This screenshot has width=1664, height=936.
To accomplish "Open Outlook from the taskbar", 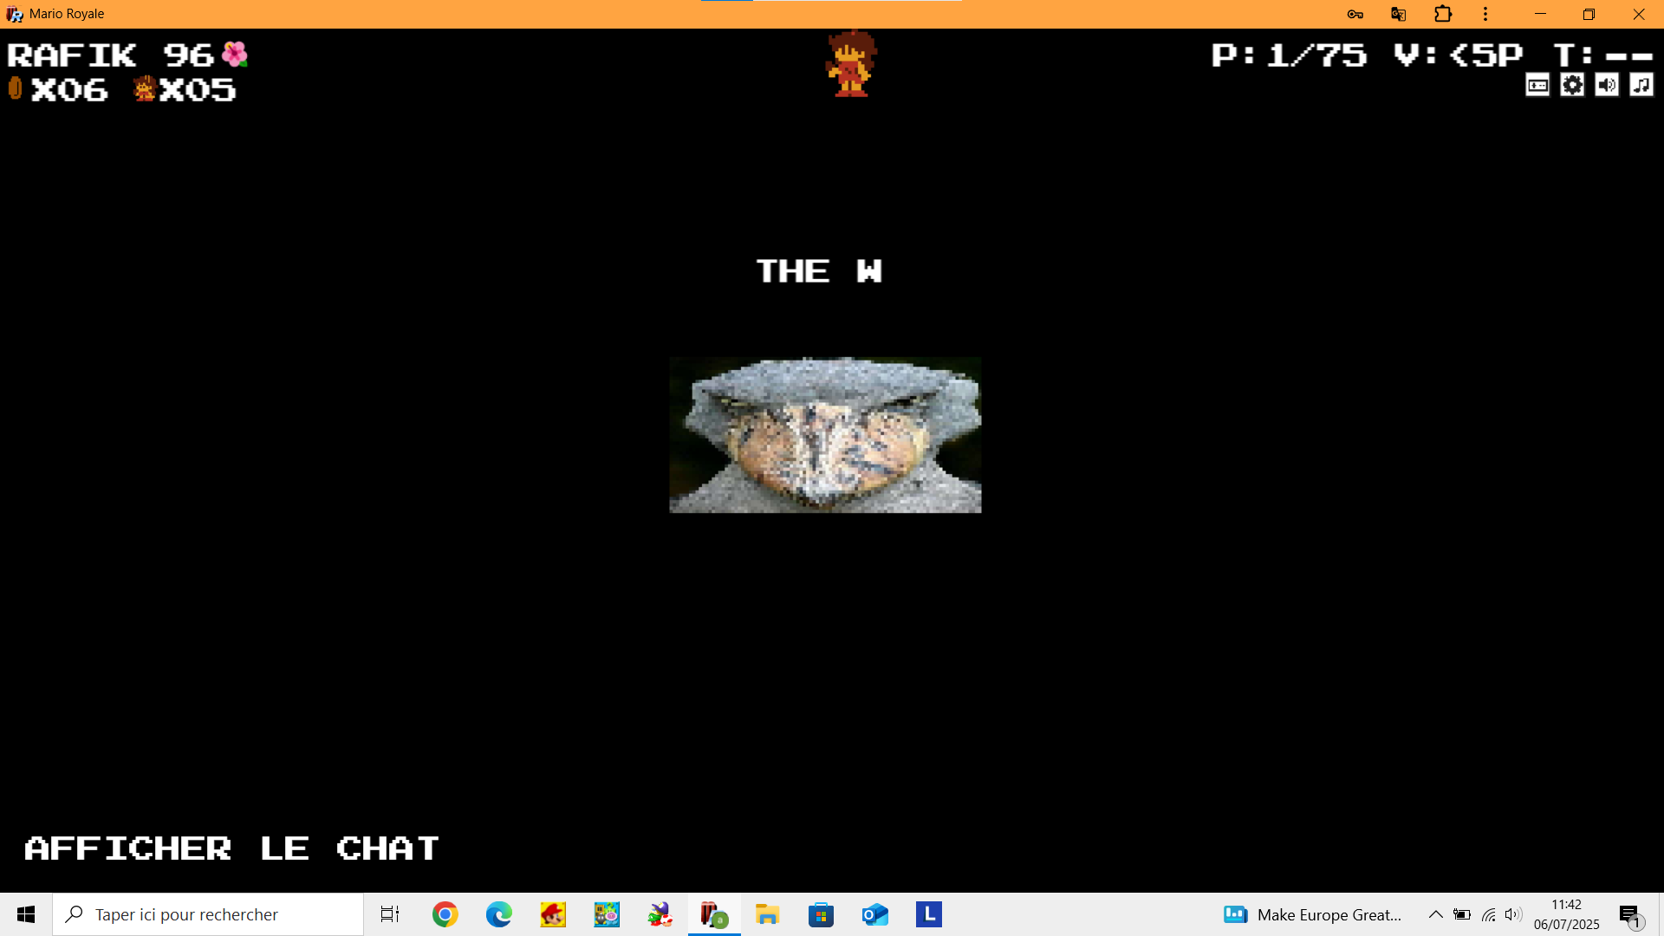I will click(x=875, y=914).
